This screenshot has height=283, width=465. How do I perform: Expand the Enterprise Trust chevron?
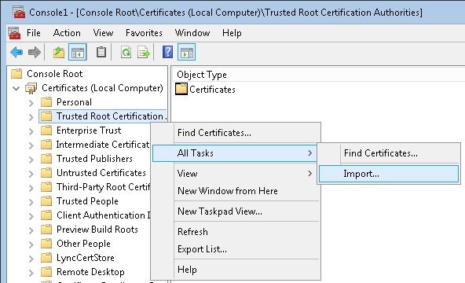tap(31, 130)
